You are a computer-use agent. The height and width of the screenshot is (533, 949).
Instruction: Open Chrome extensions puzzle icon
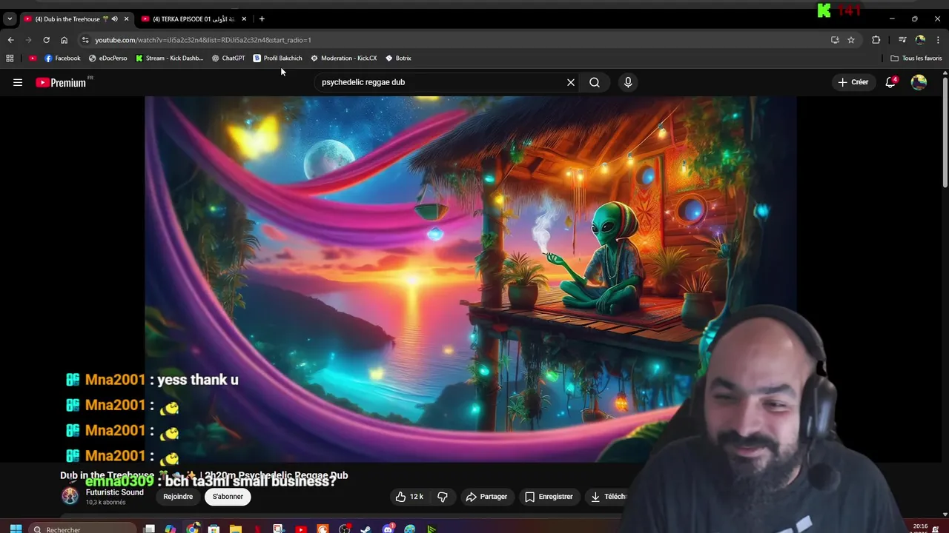[x=876, y=40]
